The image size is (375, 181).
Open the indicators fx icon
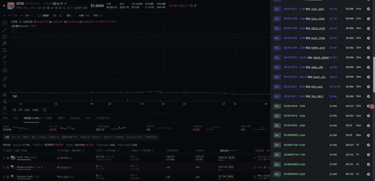[x=60, y=15]
